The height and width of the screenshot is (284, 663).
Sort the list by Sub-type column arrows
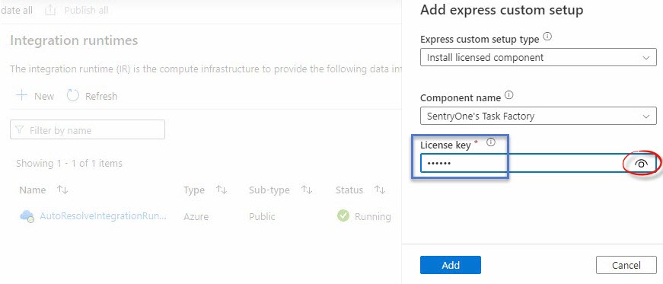pos(307,190)
